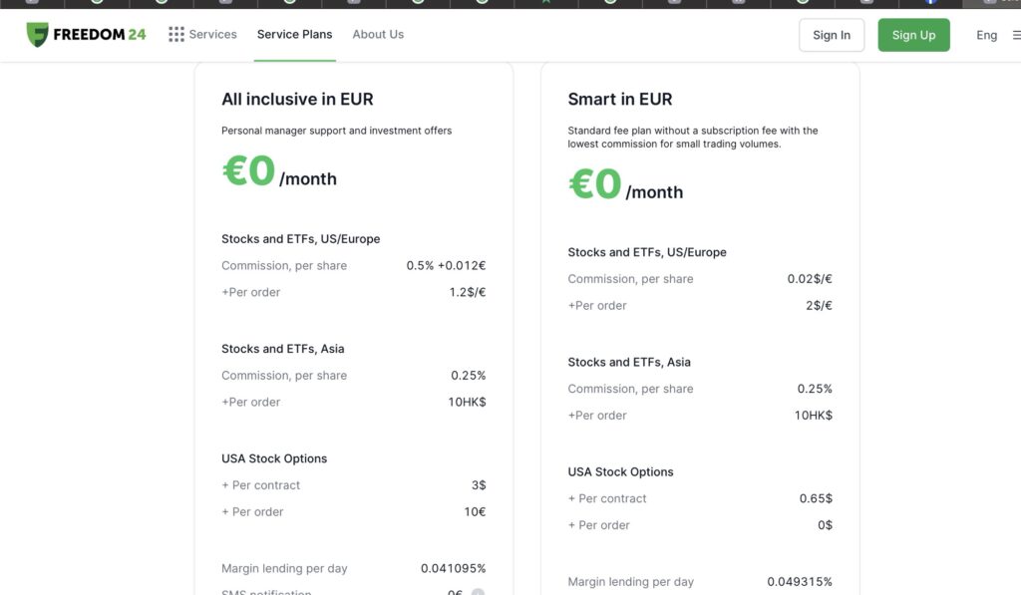
Task: Click "Stocks and ETFs, US/Europe" in All inclusive card
Action: tap(301, 239)
